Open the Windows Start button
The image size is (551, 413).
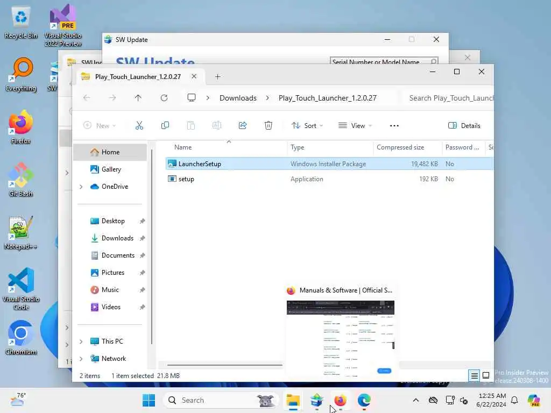pos(149,400)
